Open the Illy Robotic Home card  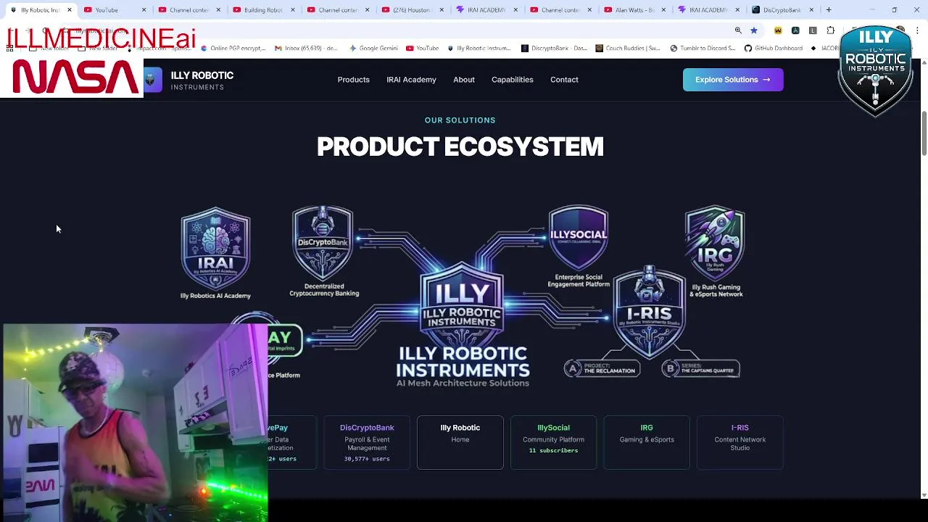460,442
